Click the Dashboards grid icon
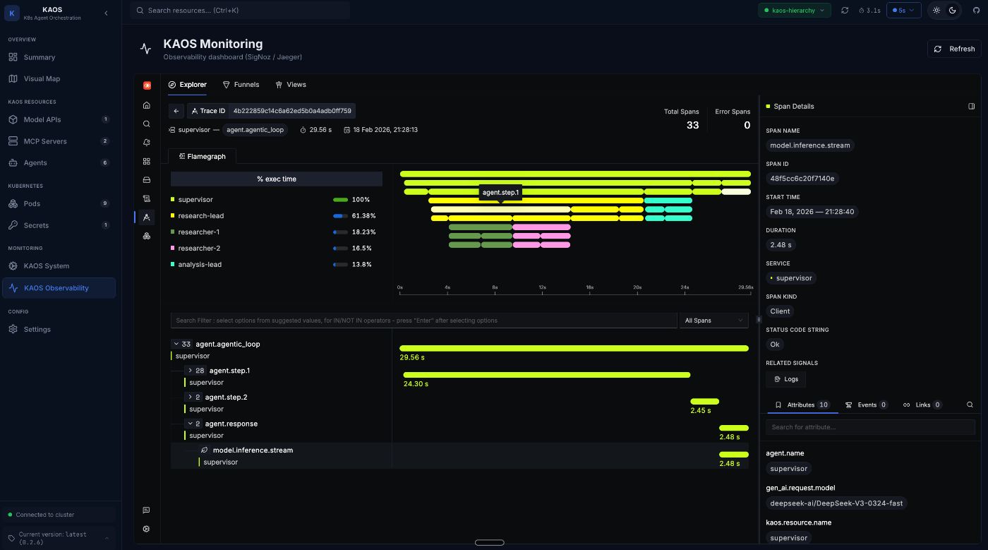The width and height of the screenshot is (988, 550). (x=146, y=161)
